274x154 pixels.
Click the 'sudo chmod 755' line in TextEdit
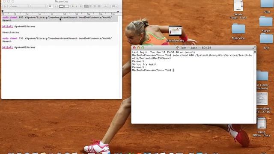tap(57, 40)
